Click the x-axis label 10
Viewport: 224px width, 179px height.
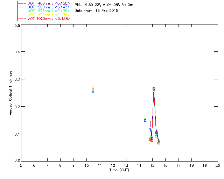(86, 165)
